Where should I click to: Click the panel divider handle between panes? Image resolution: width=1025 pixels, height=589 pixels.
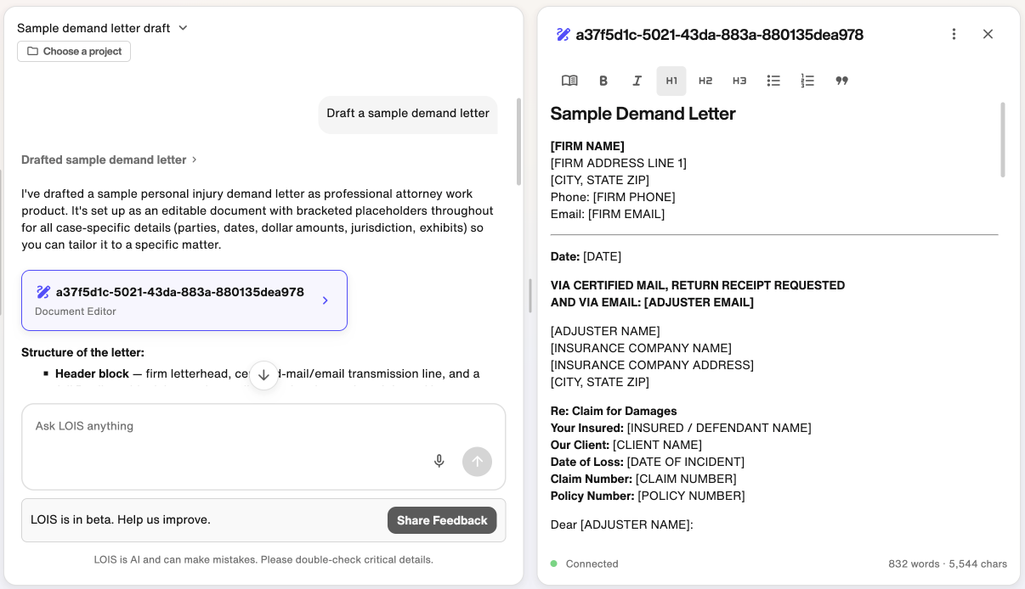click(530, 294)
